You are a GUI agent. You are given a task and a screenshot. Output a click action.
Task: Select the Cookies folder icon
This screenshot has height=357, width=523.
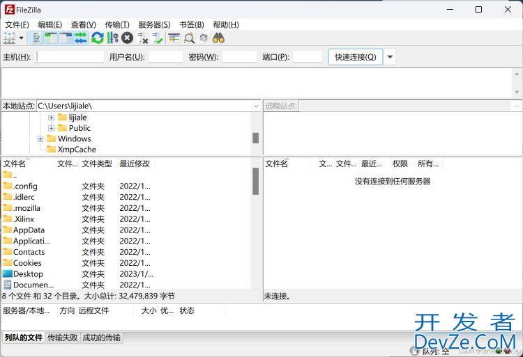[8, 262]
